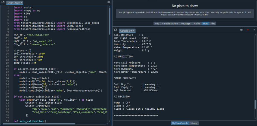Click the 'Room Temperature : 23.2 C' console line
This screenshot has height=126, width=257.
click(x=132, y=41)
